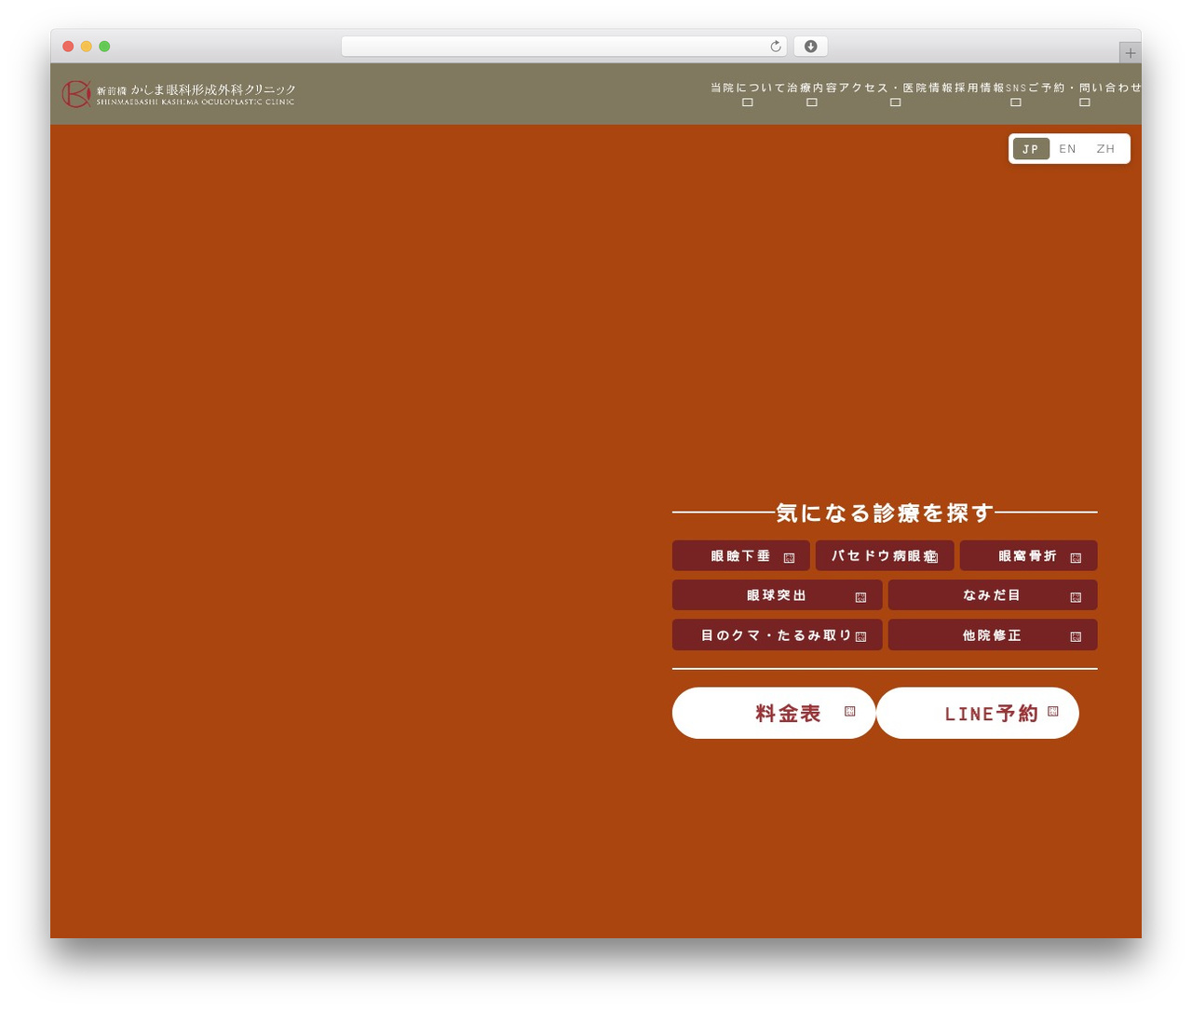Select the JP language option

(1031, 149)
